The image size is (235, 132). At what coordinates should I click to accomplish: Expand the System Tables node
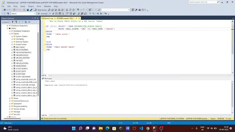[12, 36]
